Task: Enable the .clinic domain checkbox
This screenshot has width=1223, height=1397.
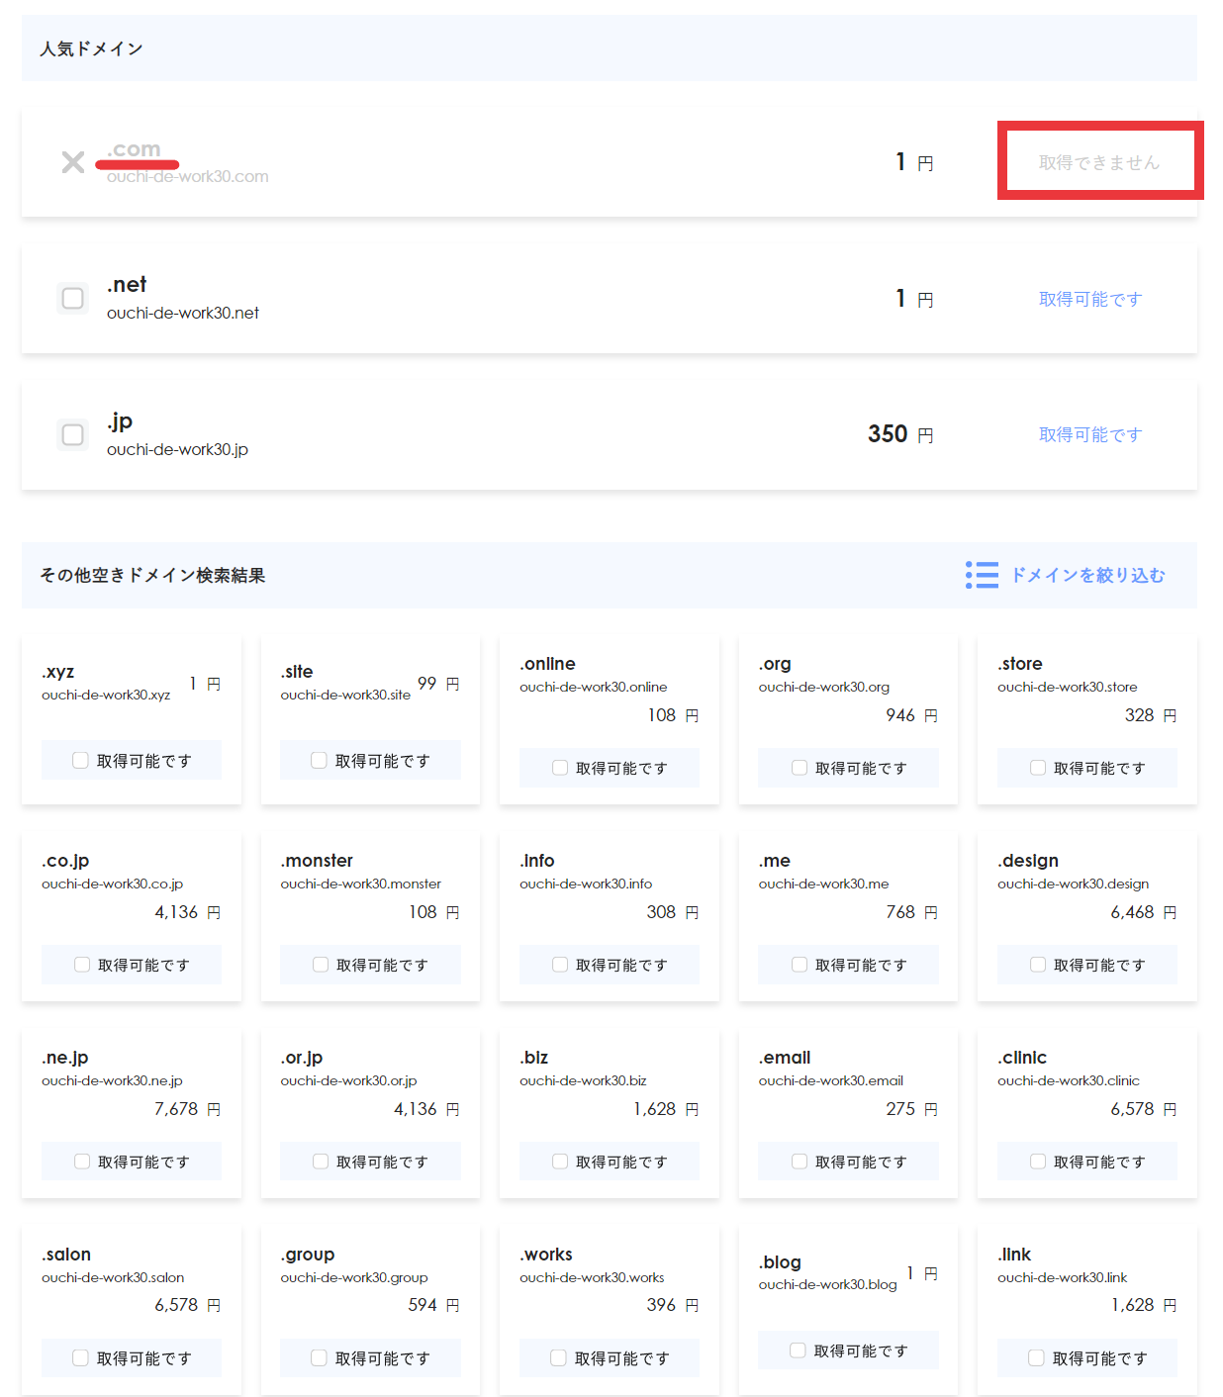Action: tap(1038, 1162)
